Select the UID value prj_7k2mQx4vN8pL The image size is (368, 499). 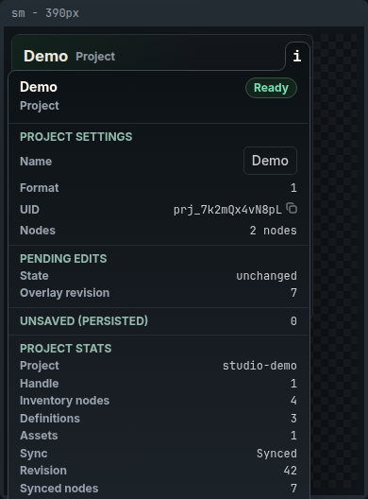tap(227, 210)
